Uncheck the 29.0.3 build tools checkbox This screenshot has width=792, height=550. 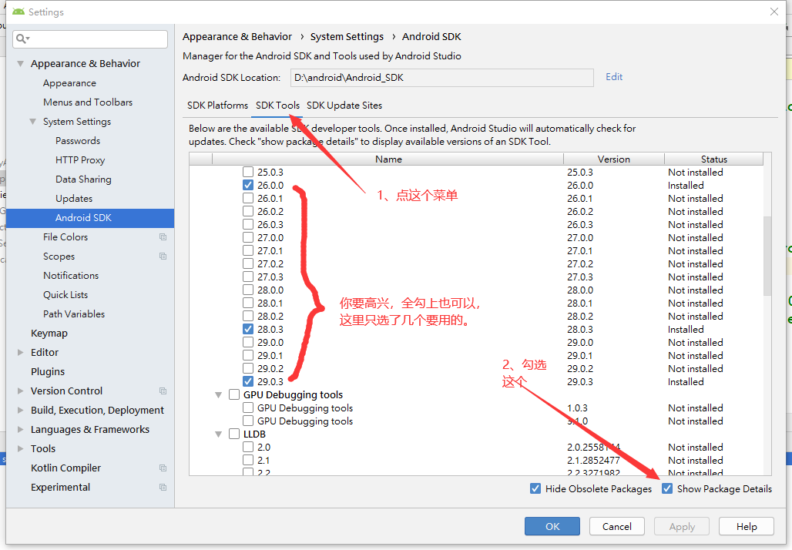tap(248, 381)
